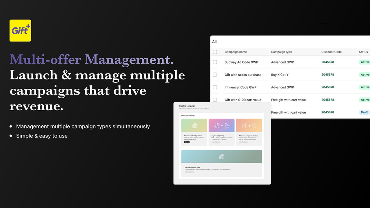
Task: Click the Select your campaign label
Action: click(188, 116)
